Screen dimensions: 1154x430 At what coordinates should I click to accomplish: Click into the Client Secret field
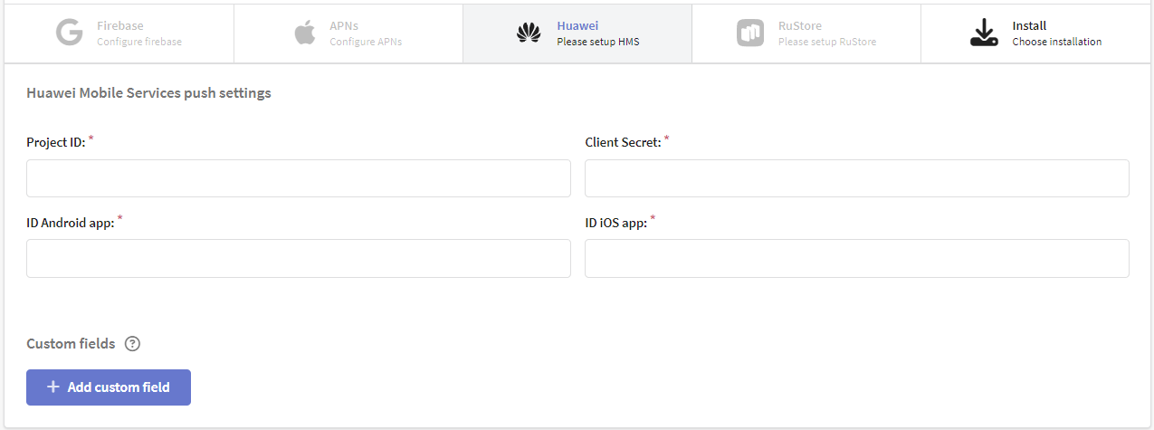(x=857, y=178)
